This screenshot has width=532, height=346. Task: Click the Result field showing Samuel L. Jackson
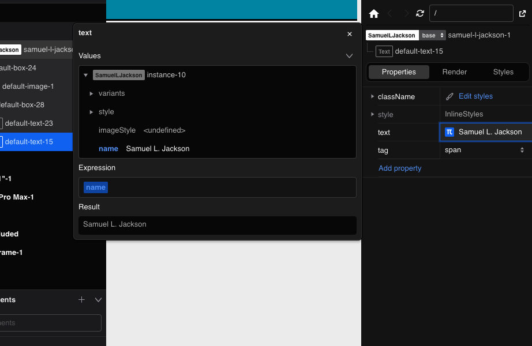pos(217,225)
